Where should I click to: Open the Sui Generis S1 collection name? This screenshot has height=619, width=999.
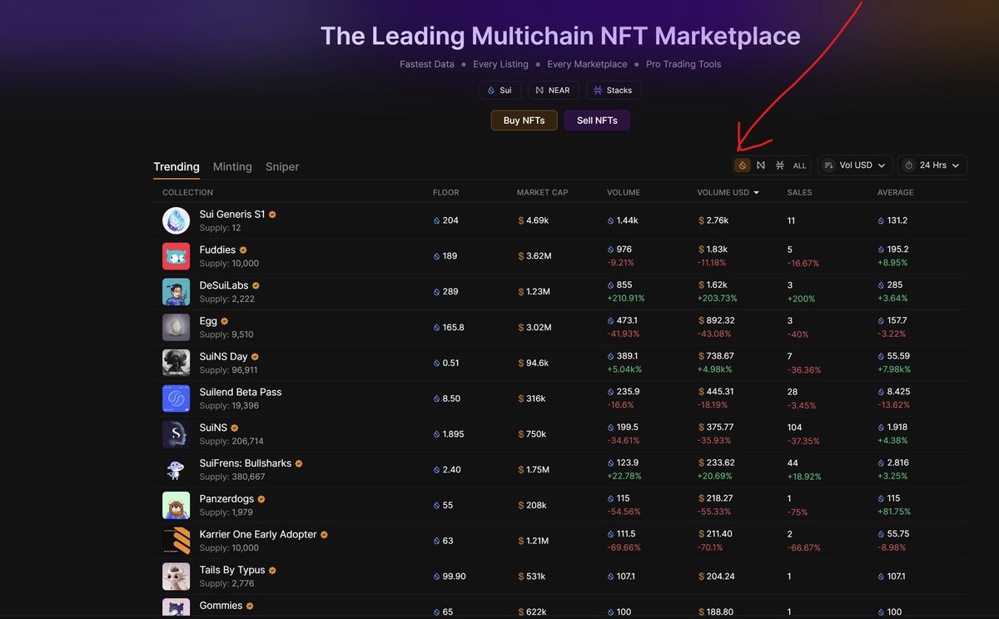pyautogui.click(x=232, y=214)
